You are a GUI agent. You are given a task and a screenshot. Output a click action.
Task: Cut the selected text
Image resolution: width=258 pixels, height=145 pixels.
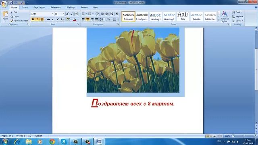point(14,12)
